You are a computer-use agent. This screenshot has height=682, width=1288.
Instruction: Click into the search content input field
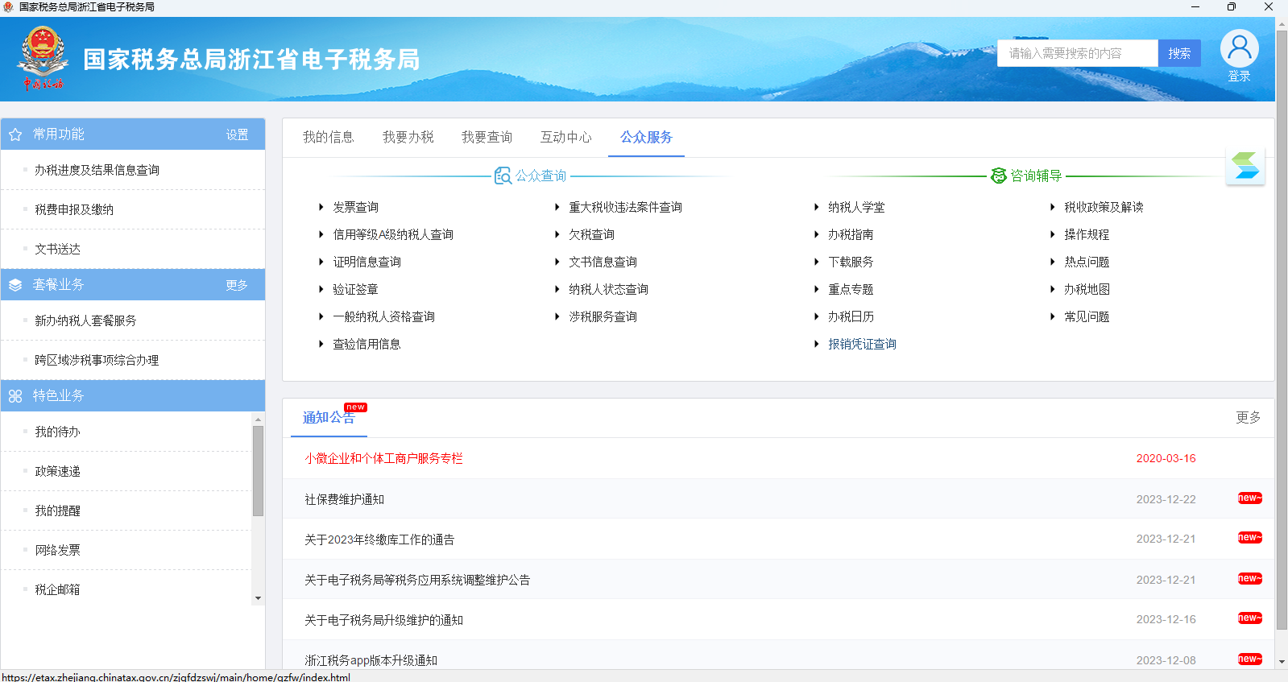point(1078,53)
